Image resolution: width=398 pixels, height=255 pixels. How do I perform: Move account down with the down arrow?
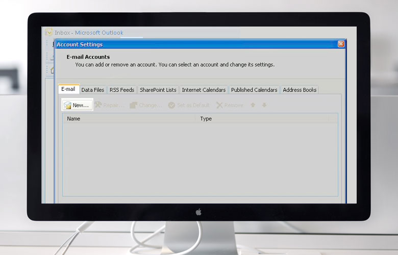coord(264,105)
